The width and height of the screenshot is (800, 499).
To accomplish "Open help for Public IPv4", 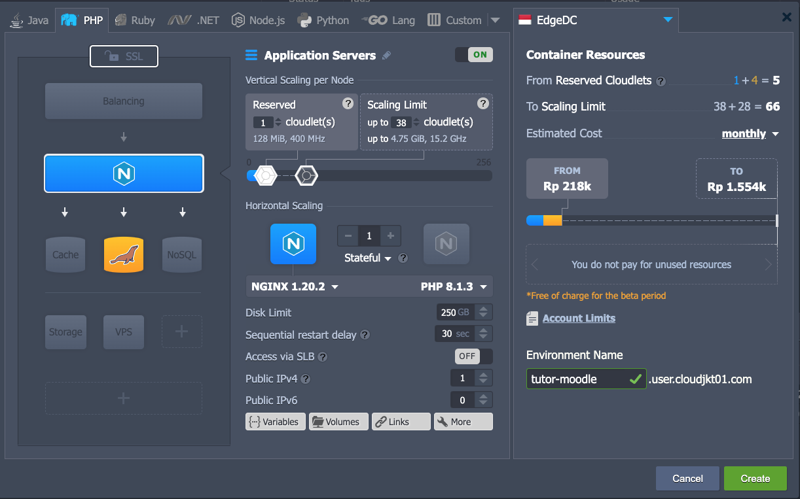I will (x=306, y=379).
